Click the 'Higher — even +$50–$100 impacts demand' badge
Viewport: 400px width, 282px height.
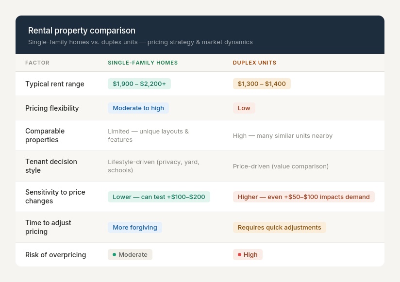coord(303,197)
